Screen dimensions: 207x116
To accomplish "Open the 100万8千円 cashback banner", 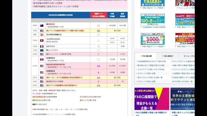I will (153, 20).
